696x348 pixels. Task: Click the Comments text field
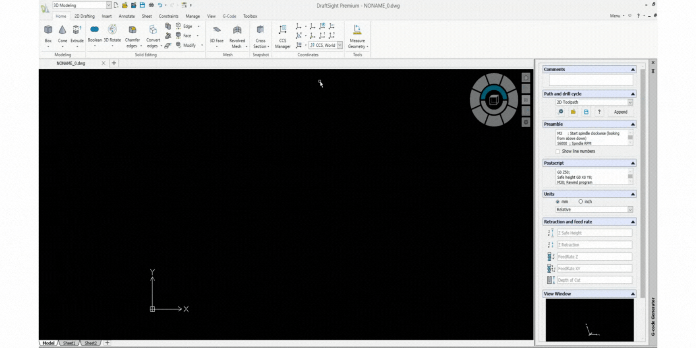[591, 80]
